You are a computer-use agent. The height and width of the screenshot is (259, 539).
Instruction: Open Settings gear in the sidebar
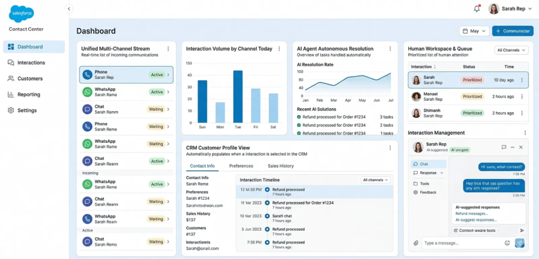tap(26, 111)
